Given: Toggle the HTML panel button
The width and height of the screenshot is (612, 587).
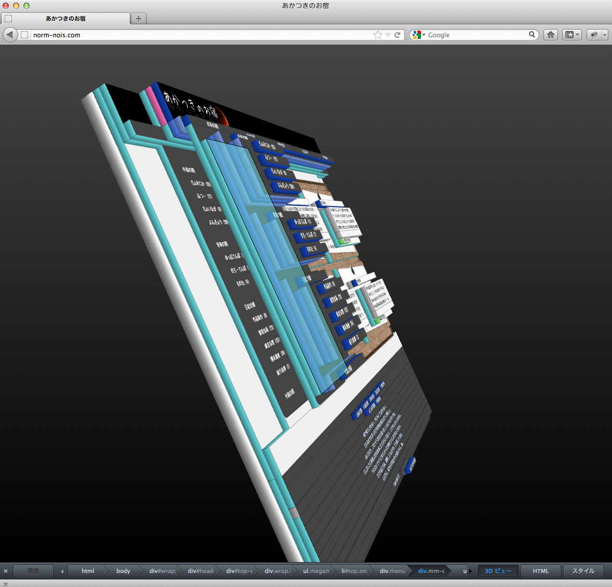Looking at the screenshot, I should 541,571.
